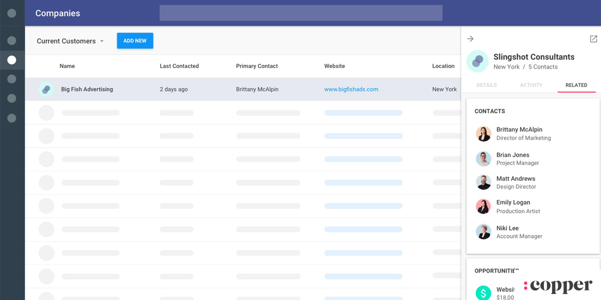
Task: Click the Slingshot Consultants company logo
Action: [477, 61]
